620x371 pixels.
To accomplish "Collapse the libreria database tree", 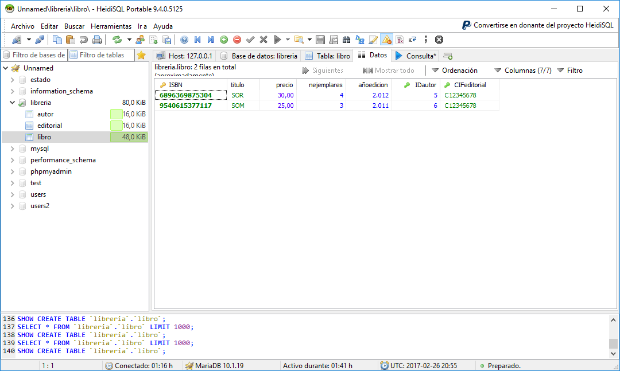I will (13, 102).
